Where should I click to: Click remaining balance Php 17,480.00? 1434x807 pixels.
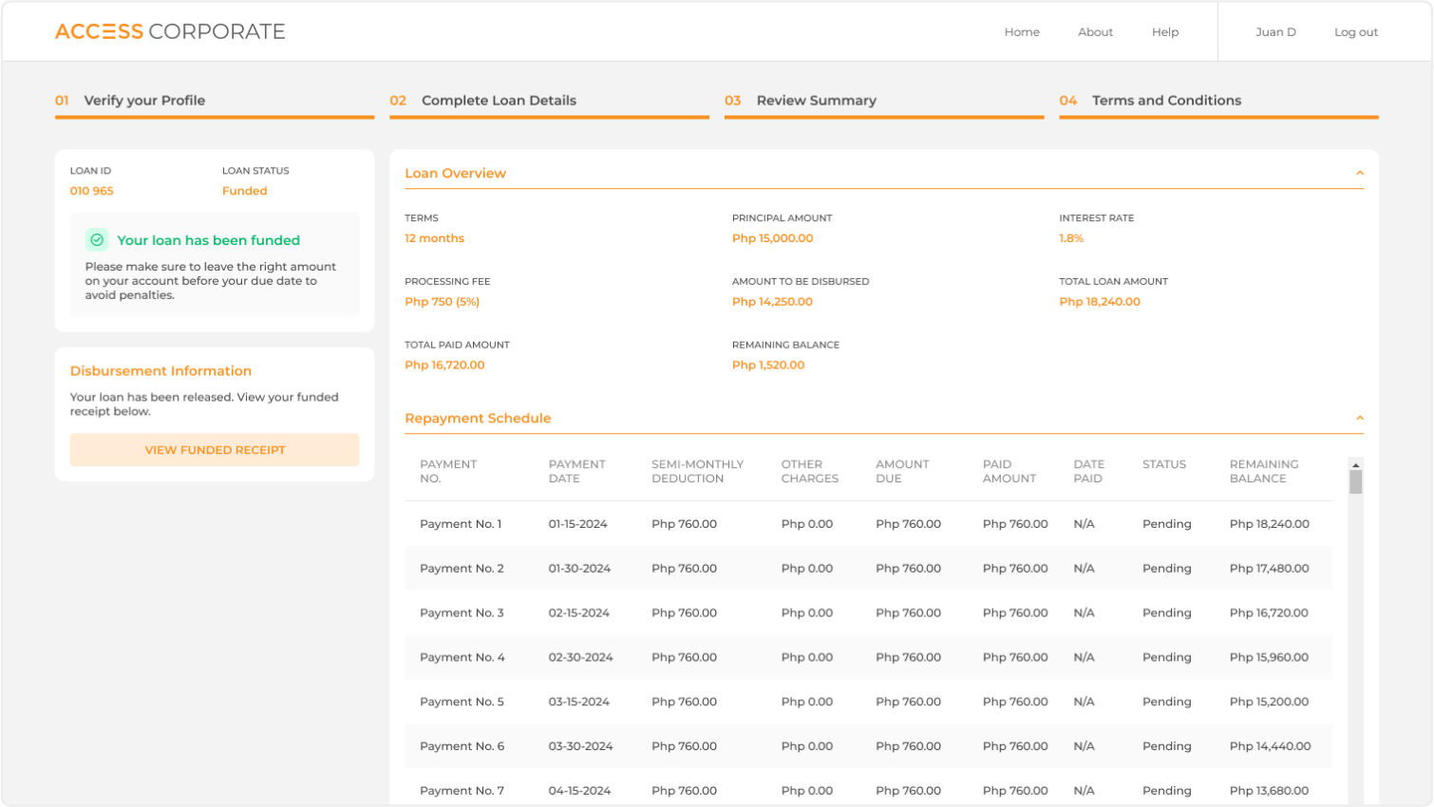1269,569
